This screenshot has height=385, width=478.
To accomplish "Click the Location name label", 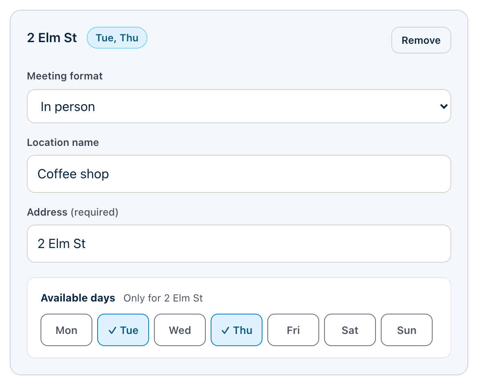I will [x=63, y=143].
